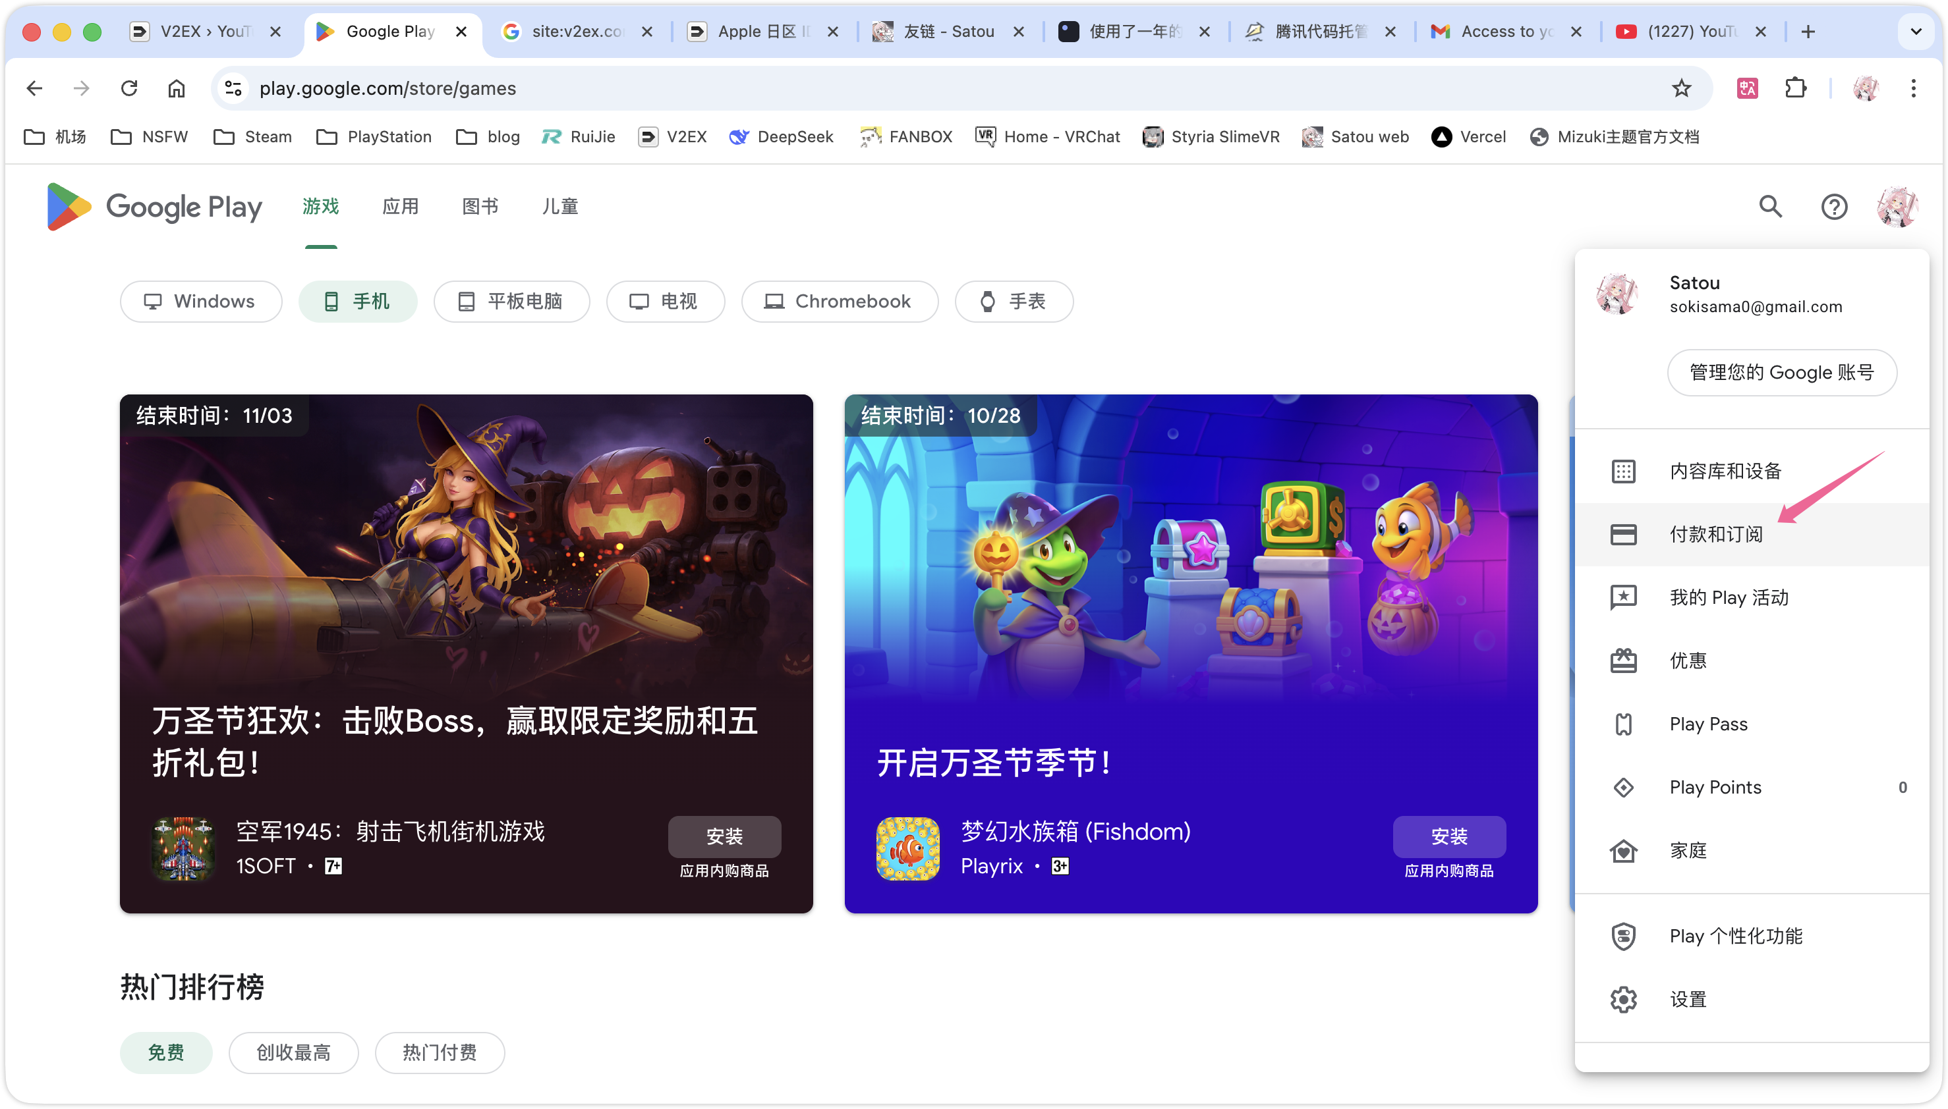Click the address bar URL field
This screenshot has width=1948, height=1109.
click(915, 88)
